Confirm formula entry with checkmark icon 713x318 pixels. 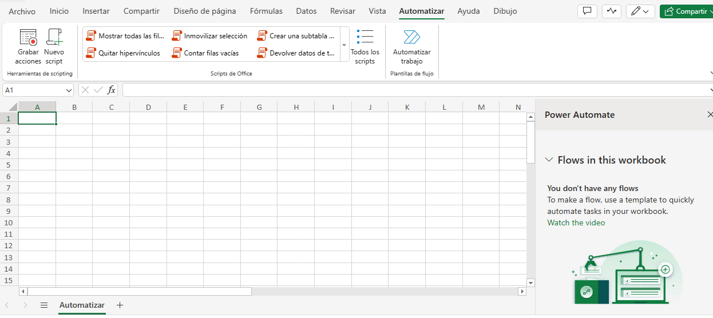click(98, 90)
